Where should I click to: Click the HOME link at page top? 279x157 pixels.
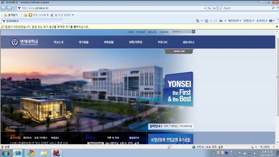click(131, 32)
